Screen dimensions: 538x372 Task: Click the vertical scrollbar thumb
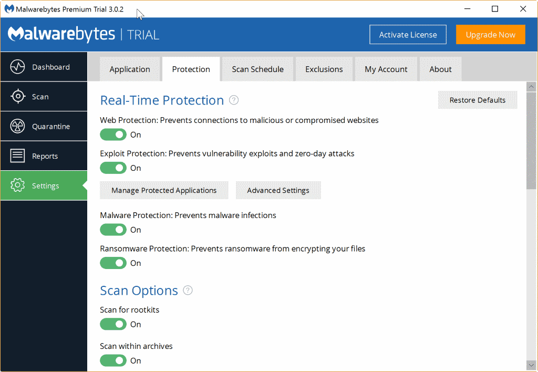pos(532,140)
